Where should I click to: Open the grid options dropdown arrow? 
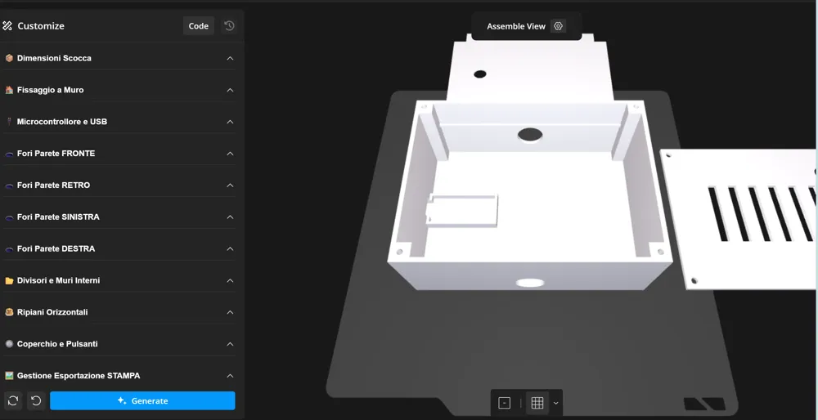point(555,403)
